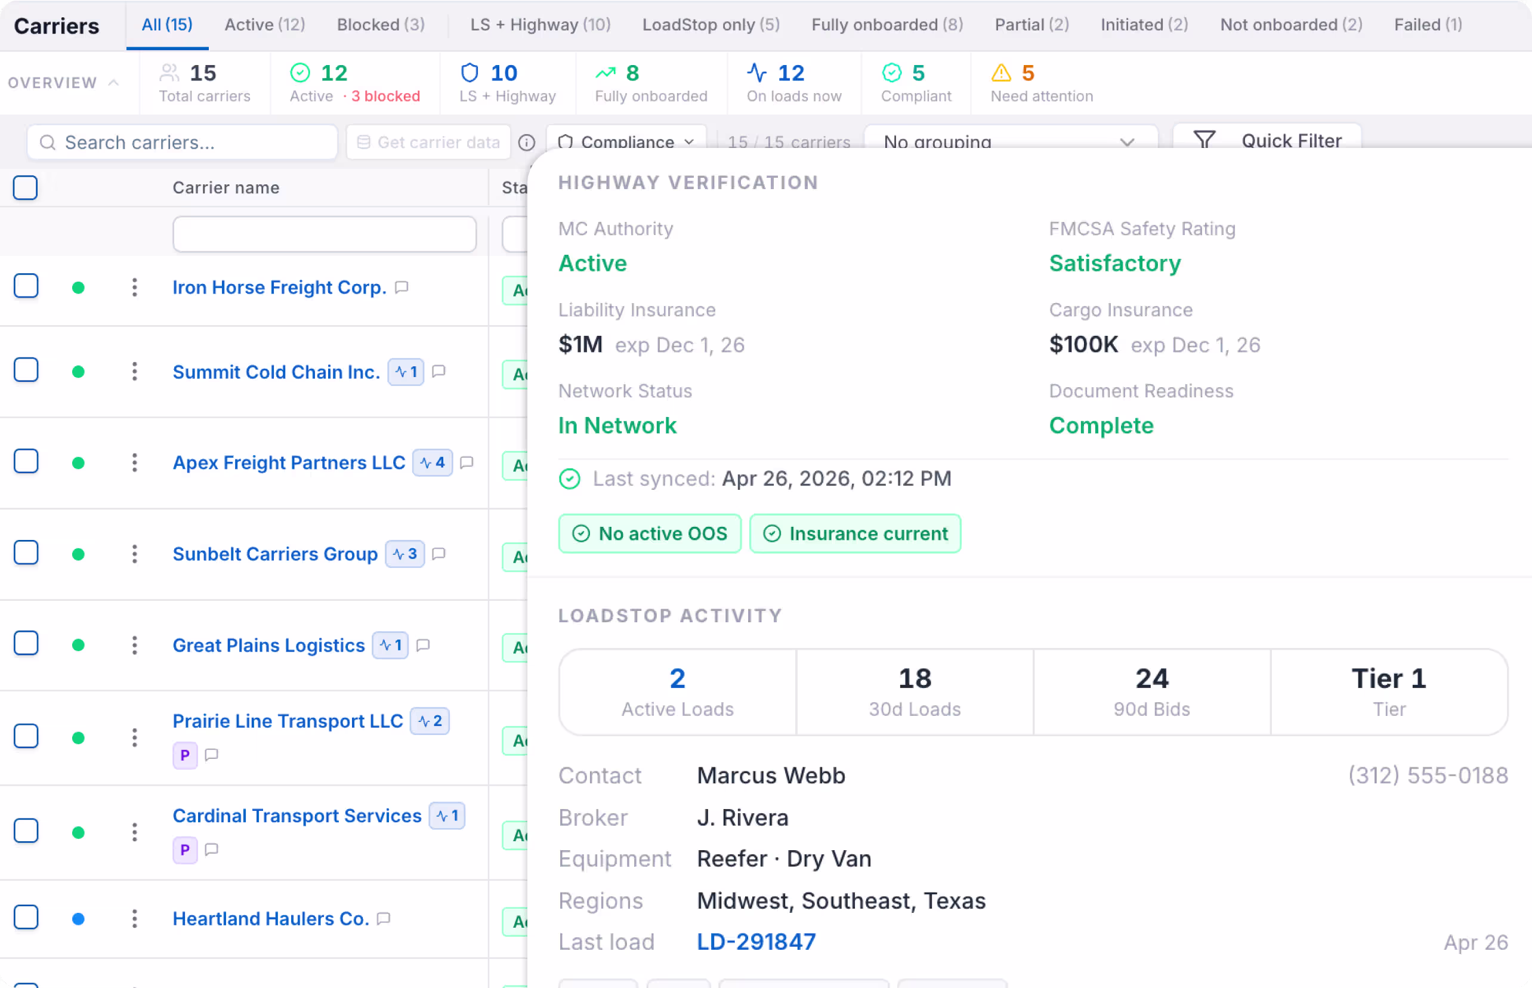Image resolution: width=1532 pixels, height=988 pixels.
Task: Check the box for Apex Freight Partners LLC
Action: pyautogui.click(x=26, y=461)
